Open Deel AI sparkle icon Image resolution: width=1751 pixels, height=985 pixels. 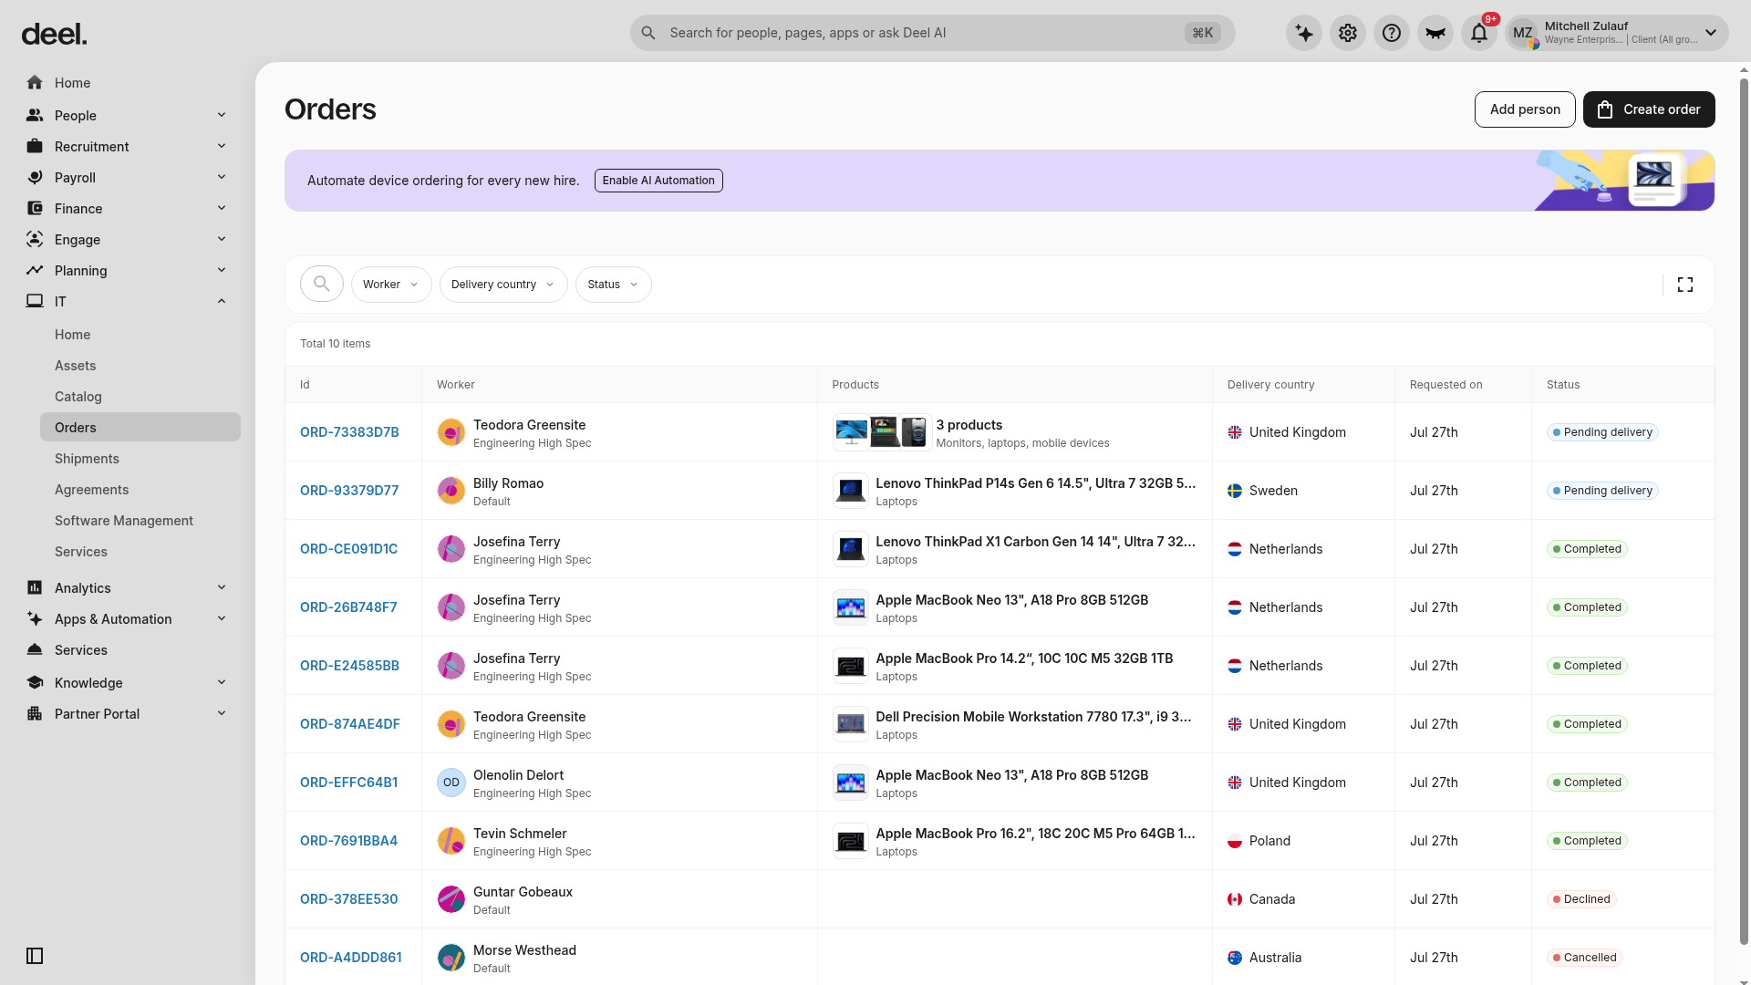tap(1304, 33)
